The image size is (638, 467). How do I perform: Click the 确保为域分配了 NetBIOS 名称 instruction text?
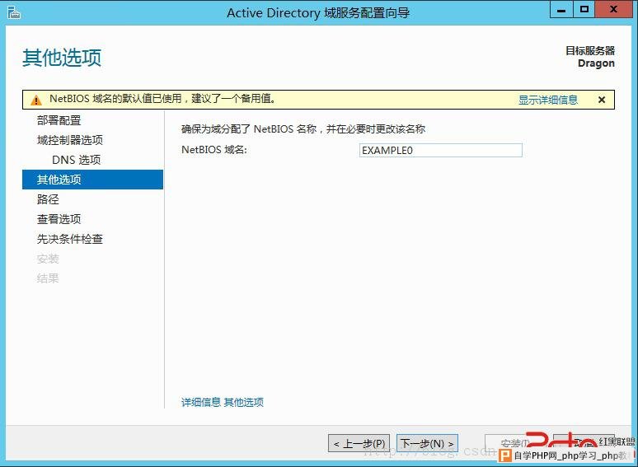pyautogui.click(x=303, y=129)
